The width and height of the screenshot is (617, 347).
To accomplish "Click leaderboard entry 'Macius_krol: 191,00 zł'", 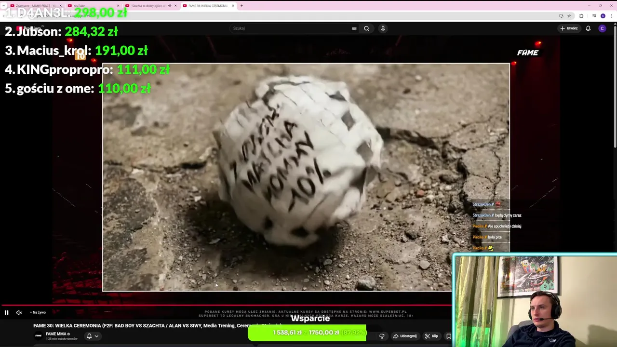I will (76, 51).
